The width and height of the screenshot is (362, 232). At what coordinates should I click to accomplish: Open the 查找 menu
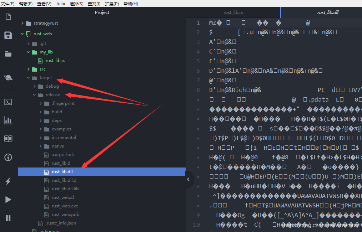pyautogui.click(x=94, y=4)
